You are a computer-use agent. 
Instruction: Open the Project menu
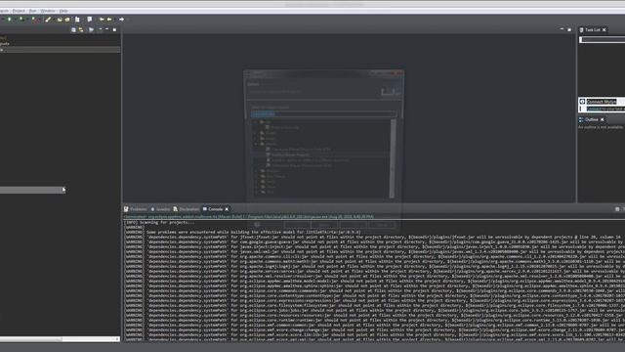click(x=19, y=11)
